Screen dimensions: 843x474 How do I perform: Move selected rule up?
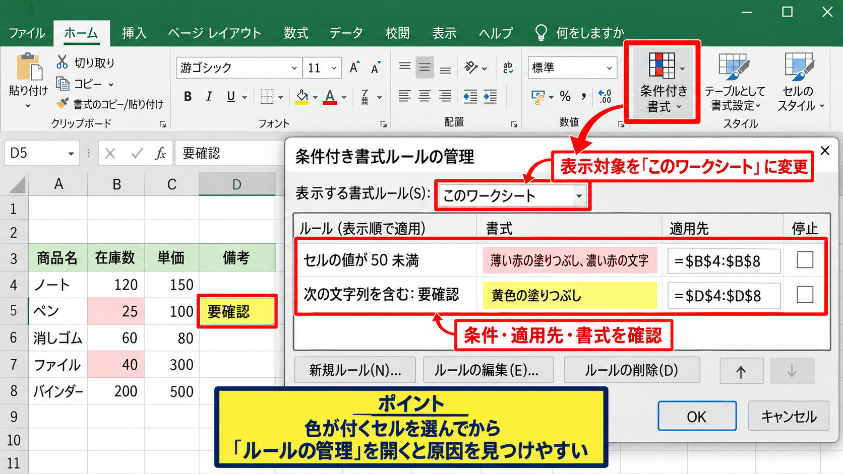click(x=741, y=371)
